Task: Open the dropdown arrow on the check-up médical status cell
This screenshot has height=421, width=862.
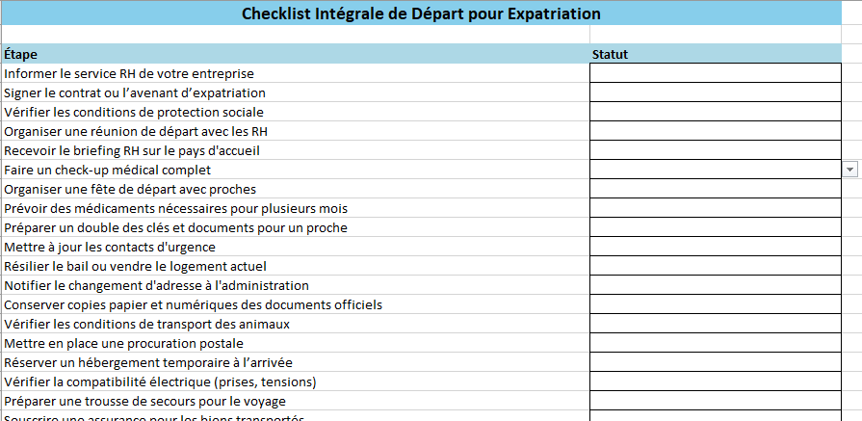Action: (x=849, y=170)
